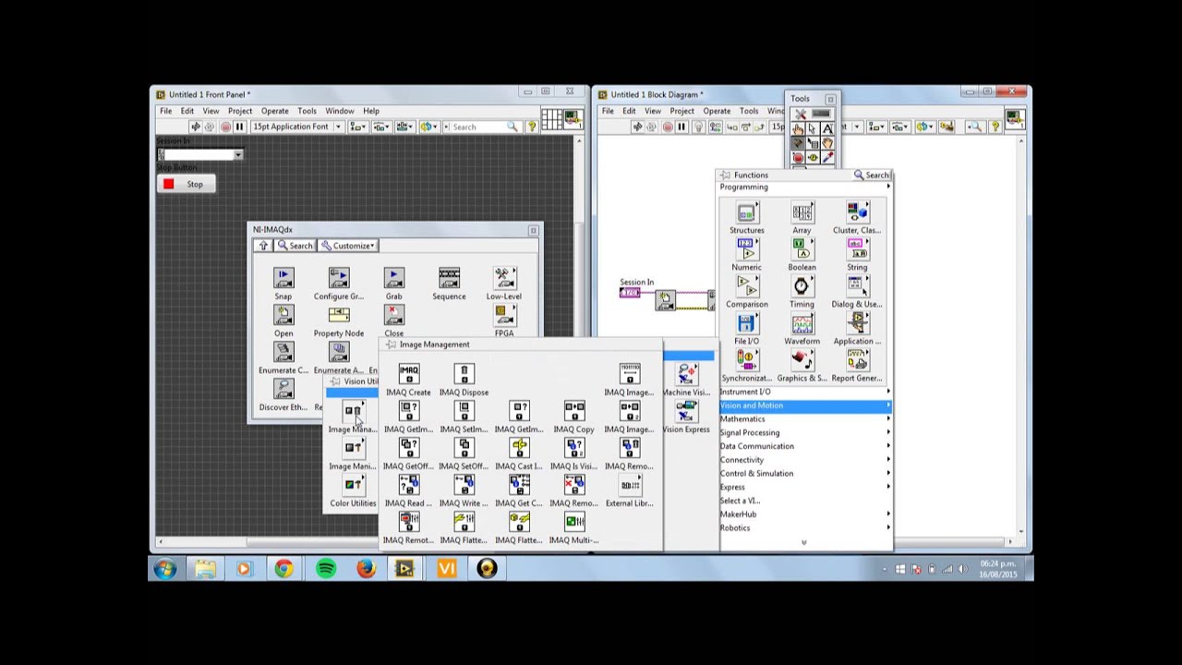The height and width of the screenshot is (665, 1182).
Task: Select the IMAQ Multi-core icon
Action: 574,522
